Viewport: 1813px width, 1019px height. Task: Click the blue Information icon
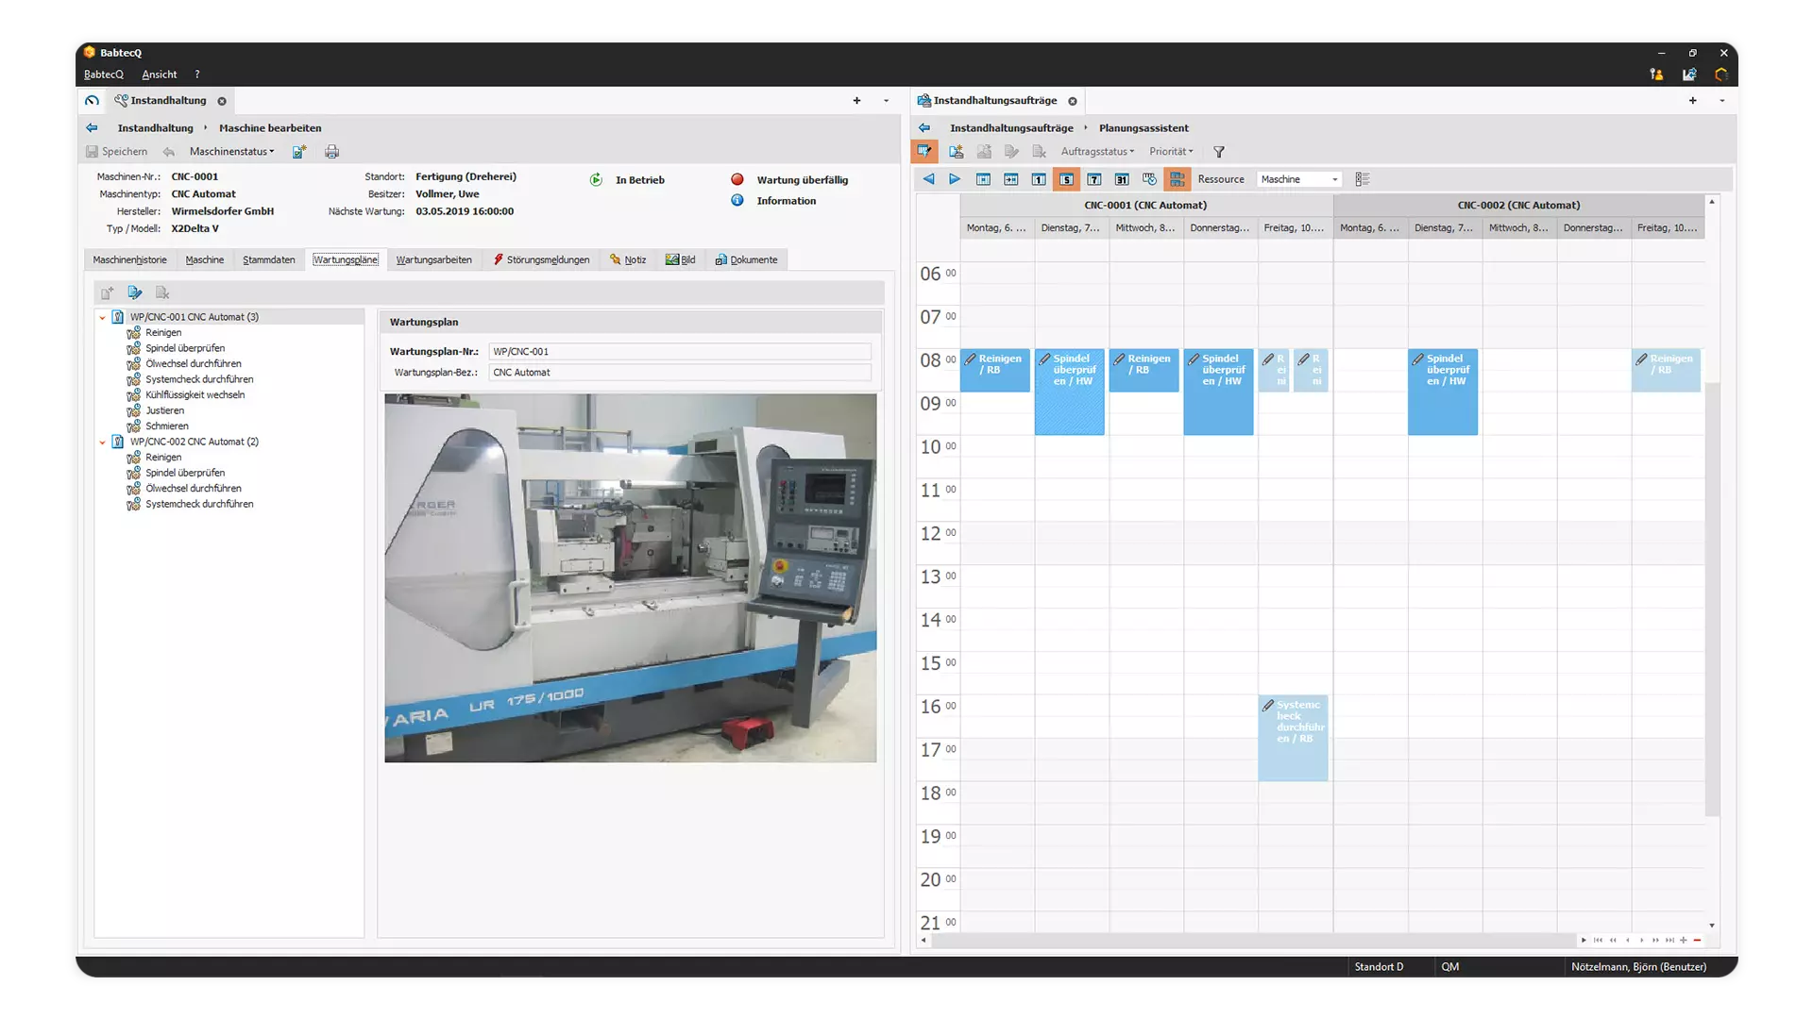pyautogui.click(x=737, y=200)
